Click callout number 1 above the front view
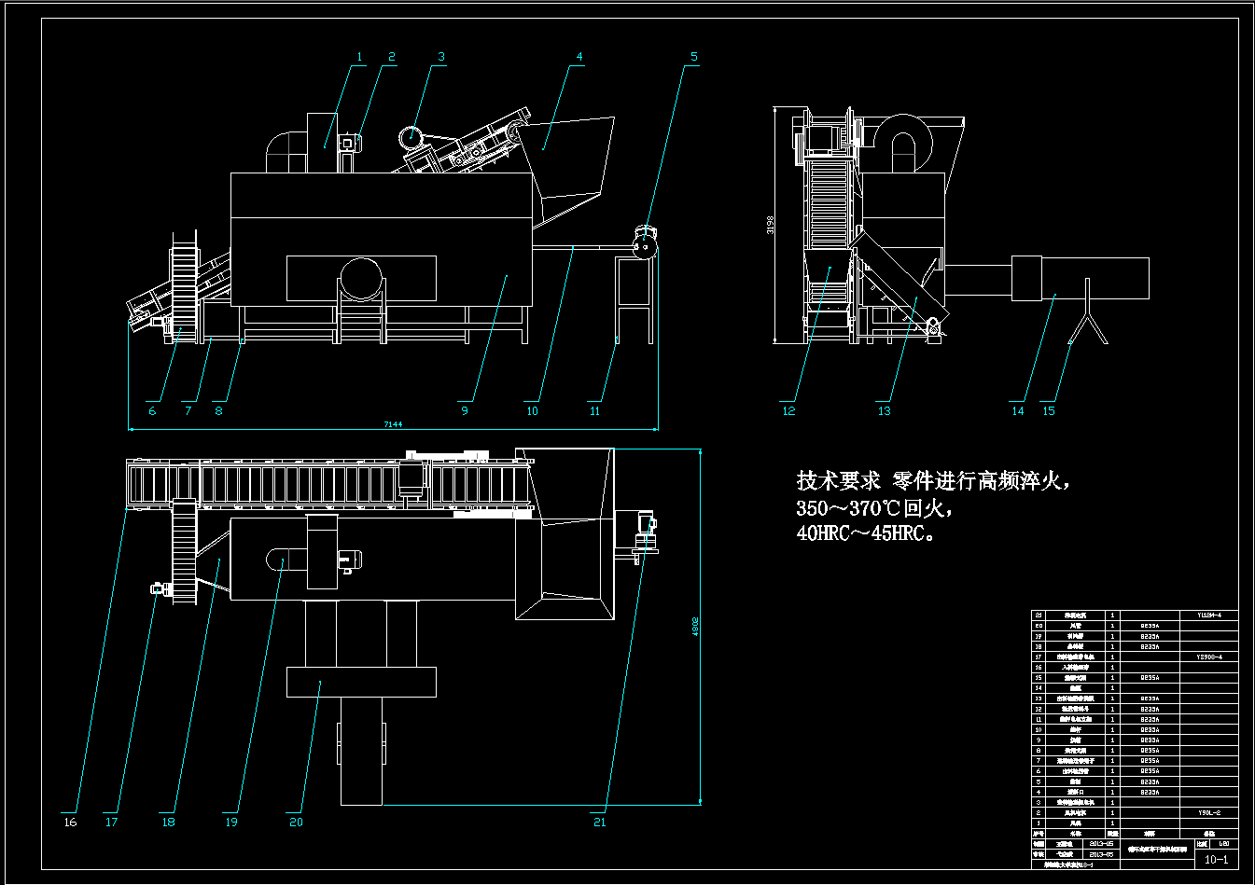Viewport: 1255px width, 885px height. pyautogui.click(x=359, y=57)
